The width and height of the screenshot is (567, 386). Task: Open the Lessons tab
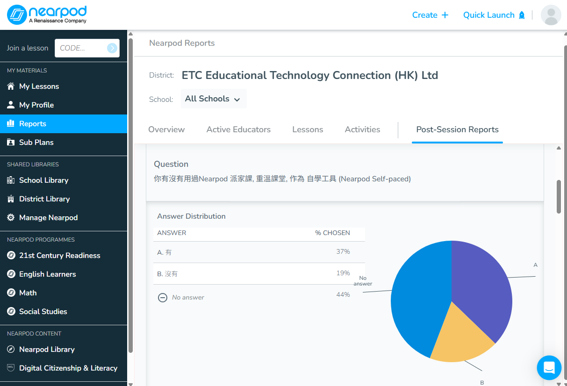(308, 129)
